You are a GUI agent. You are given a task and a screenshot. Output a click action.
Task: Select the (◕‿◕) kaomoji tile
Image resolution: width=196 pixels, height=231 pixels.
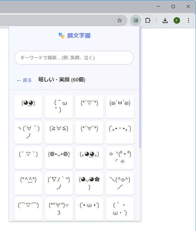coord(28,106)
